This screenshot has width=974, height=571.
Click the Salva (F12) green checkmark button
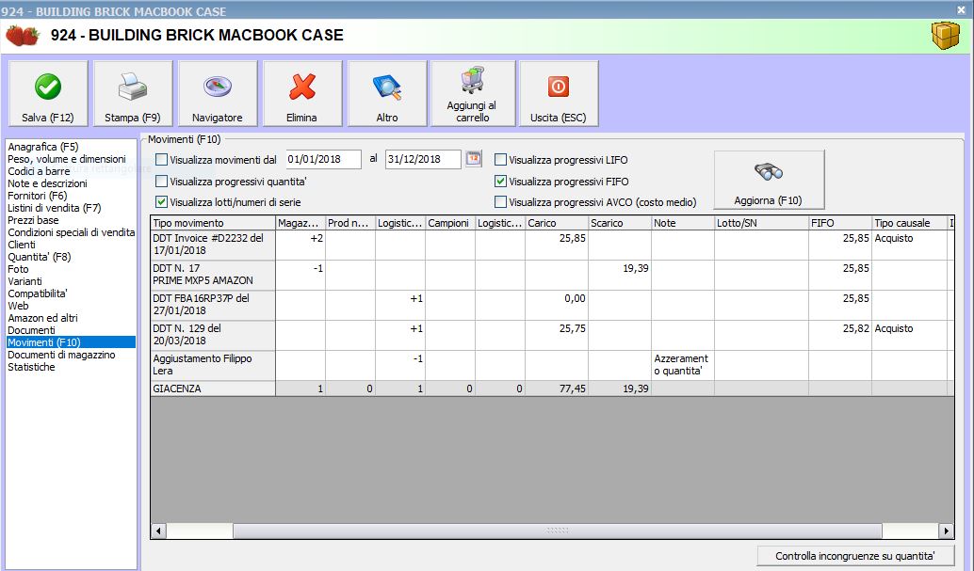tap(48, 94)
